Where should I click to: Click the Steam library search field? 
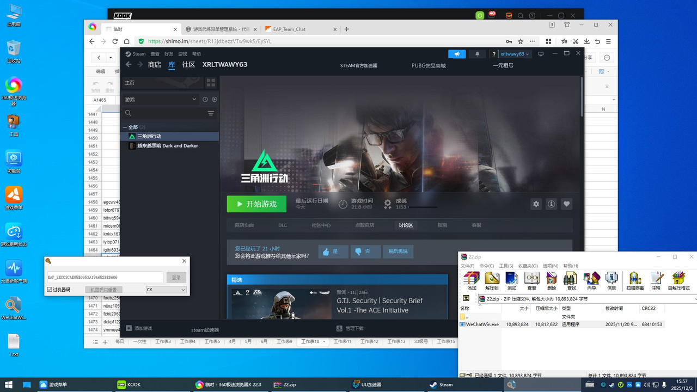click(x=164, y=113)
